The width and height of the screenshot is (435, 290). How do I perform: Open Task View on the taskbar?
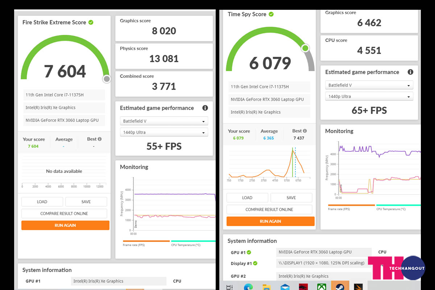click(x=230, y=287)
